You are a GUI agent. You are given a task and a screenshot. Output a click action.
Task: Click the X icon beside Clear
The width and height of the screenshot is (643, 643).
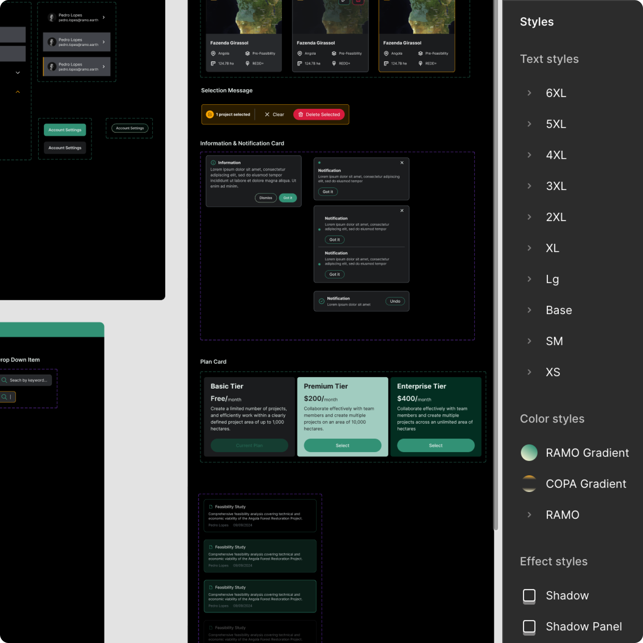[267, 115]
